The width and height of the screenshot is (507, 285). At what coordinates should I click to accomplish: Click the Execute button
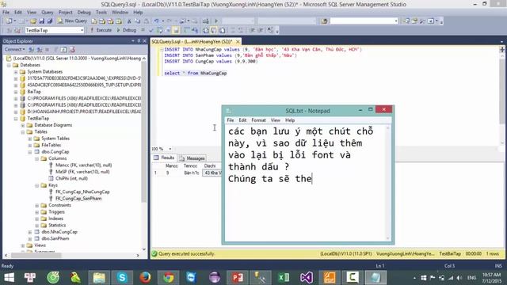point(101,30)
